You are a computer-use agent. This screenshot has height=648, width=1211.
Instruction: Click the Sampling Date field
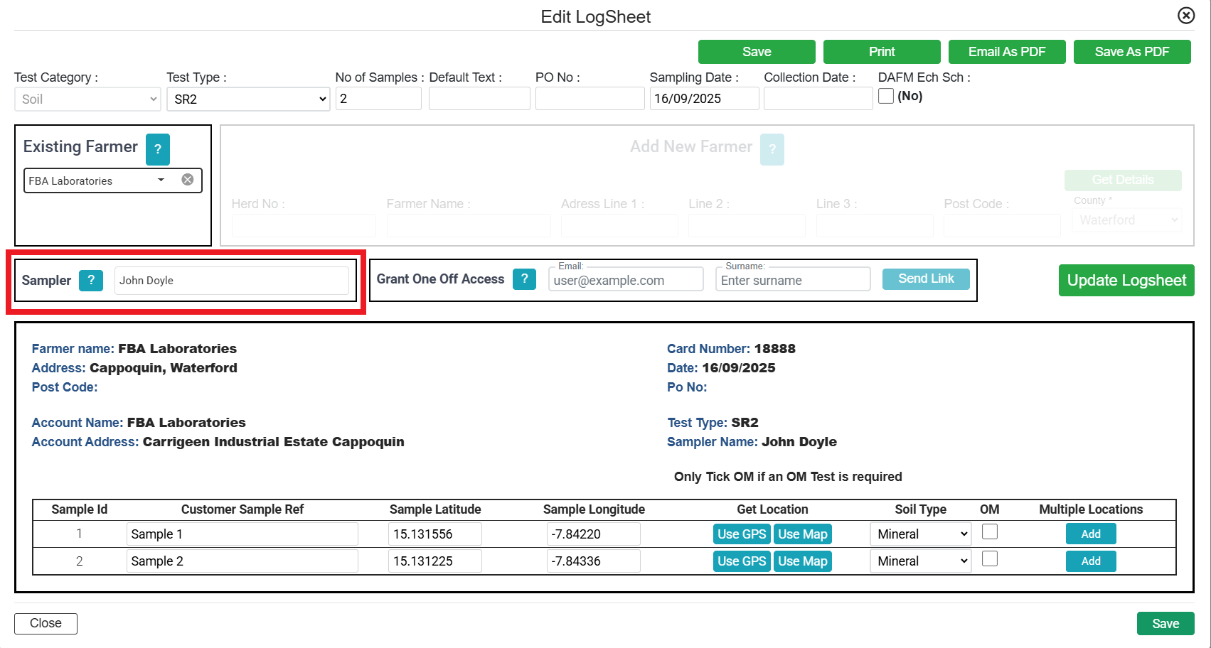click(x=703, y=99)
